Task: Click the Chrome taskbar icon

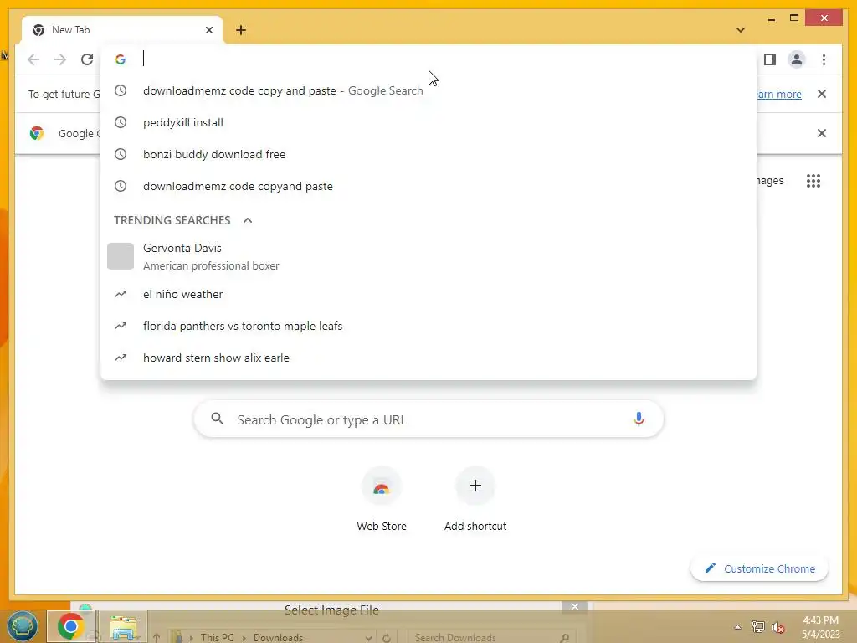Action: tap(70, 626)
